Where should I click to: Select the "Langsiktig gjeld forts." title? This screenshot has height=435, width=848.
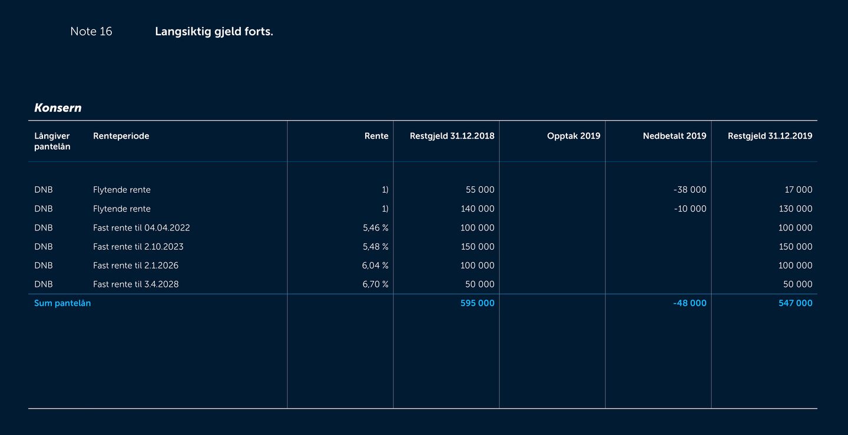pos(214,32)
